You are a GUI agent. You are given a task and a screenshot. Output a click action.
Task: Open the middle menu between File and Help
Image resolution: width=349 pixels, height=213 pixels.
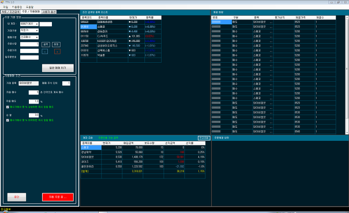click(17, 7)
